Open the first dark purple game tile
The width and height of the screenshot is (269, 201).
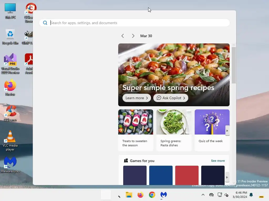(135, 175)
